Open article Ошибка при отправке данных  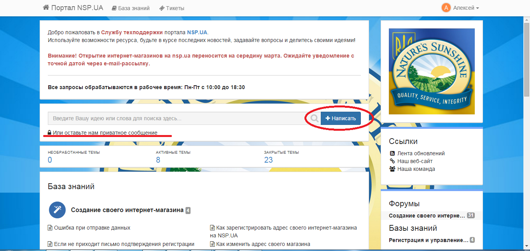tap(92, 228)
